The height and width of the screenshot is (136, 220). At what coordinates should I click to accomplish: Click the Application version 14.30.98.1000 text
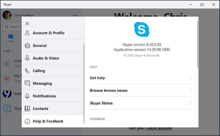point(142,50)
